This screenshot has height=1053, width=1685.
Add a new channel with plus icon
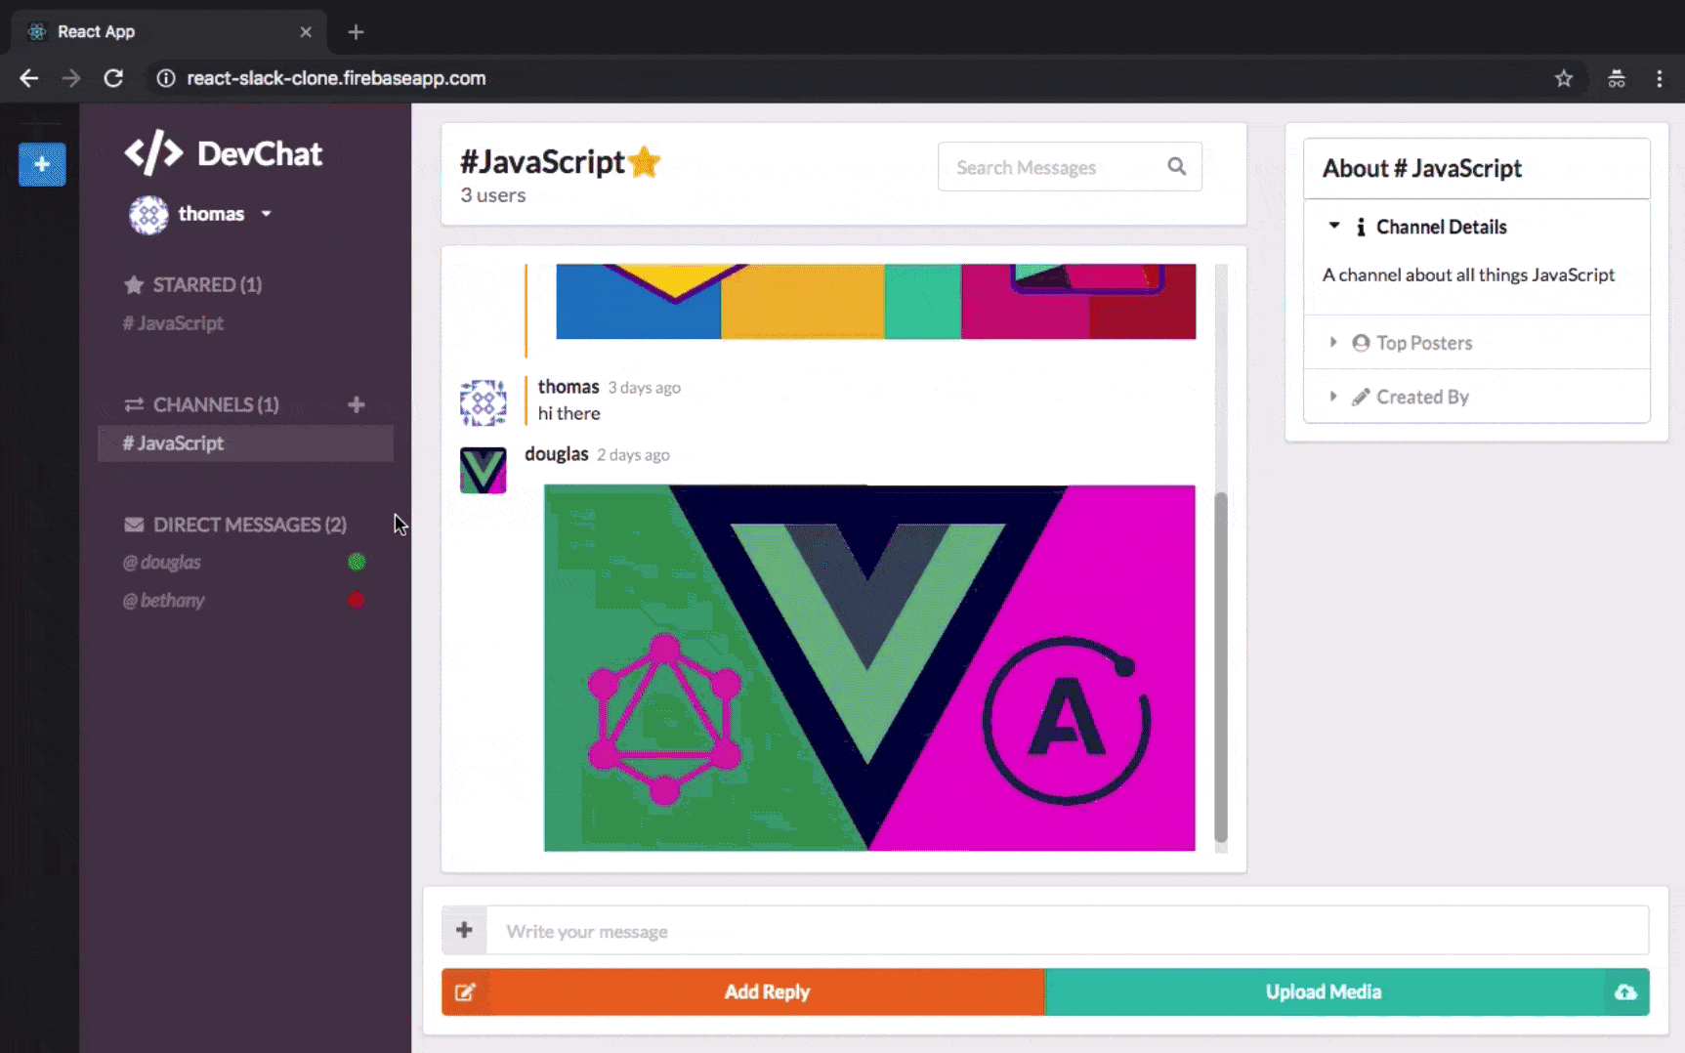[357, 404]
